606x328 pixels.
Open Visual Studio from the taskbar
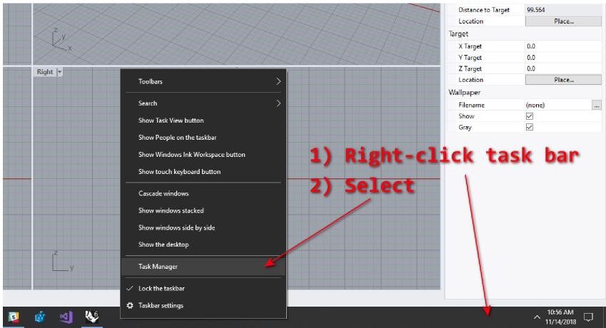coord(66,317)
